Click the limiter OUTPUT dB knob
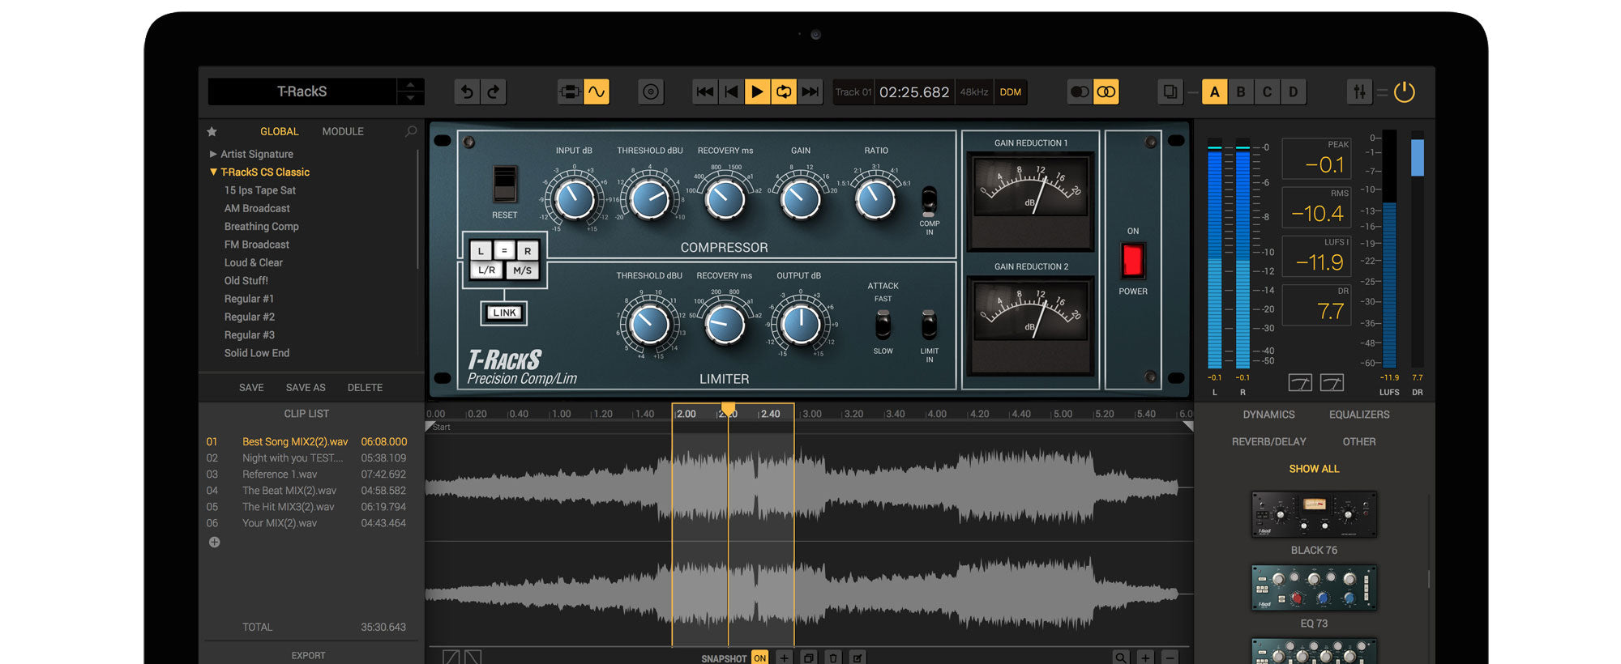1621x664 pixels. pyautogui.click(x=800, y=324)
